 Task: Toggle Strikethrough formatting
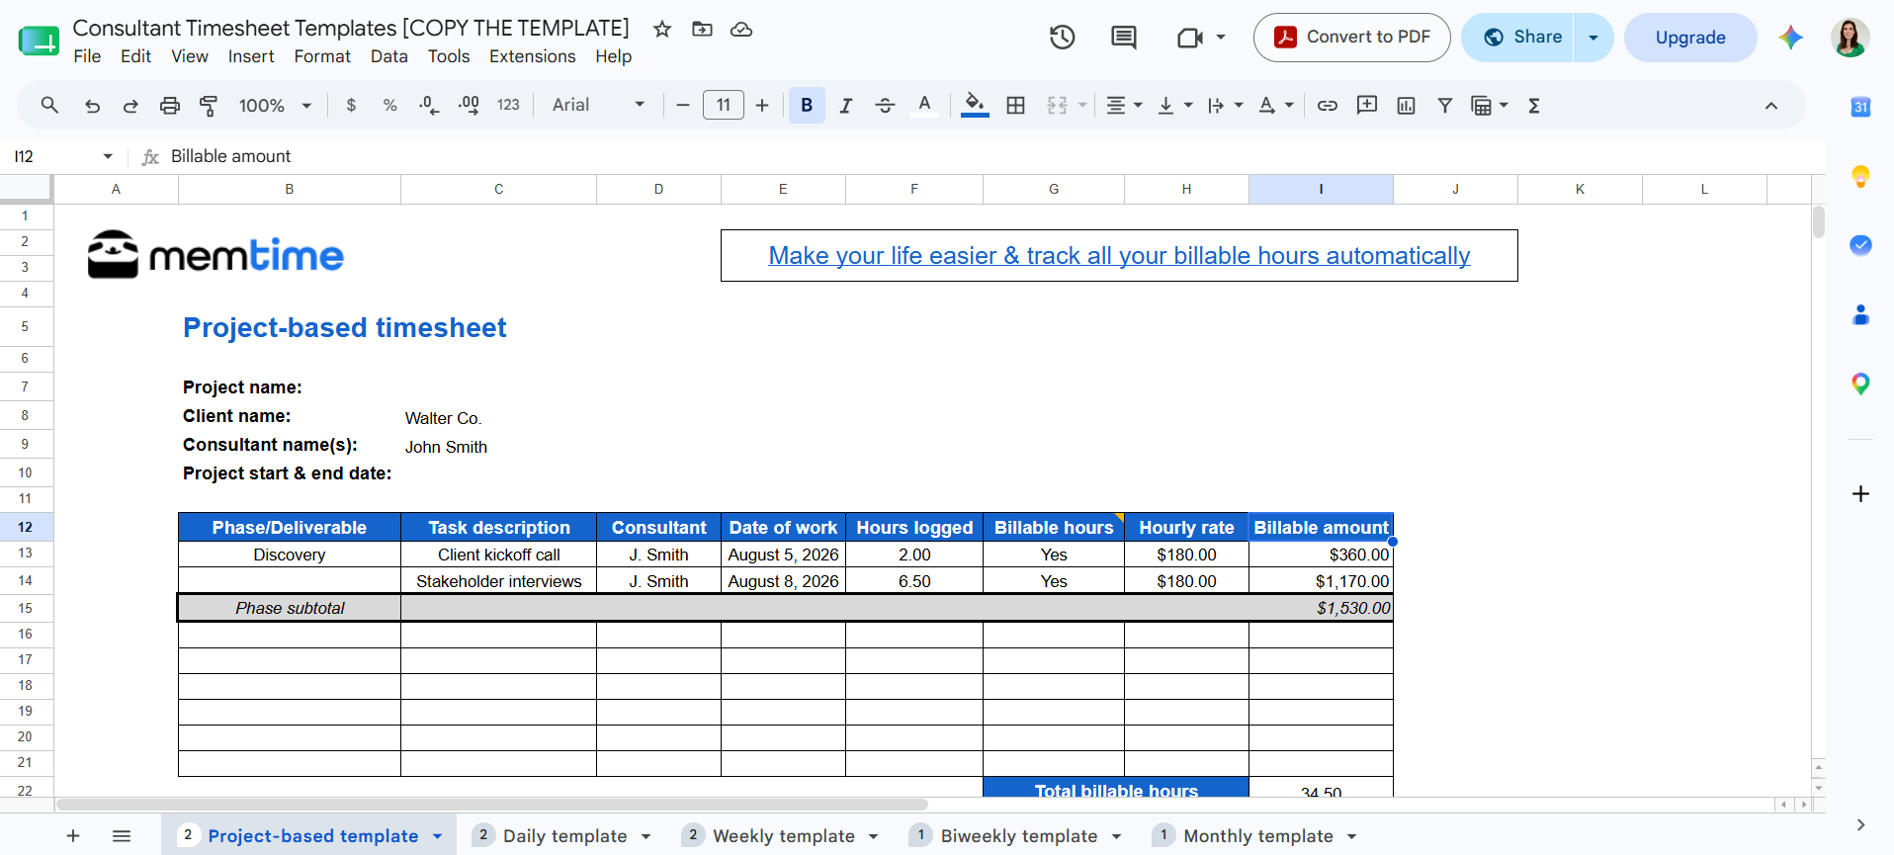click(885, 105)
